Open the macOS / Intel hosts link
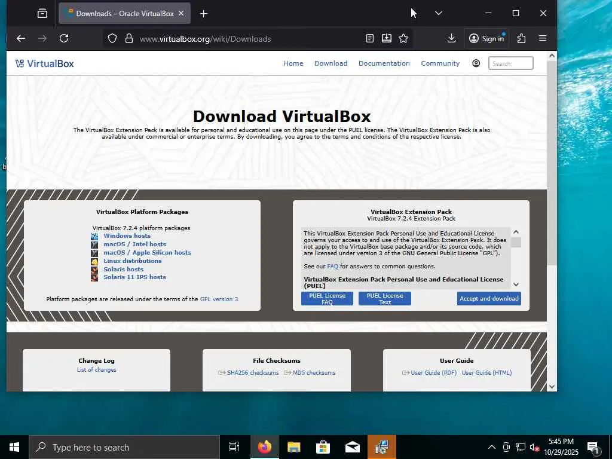Image resolution: width=612 pixels, height=459 pixels. 134,244
